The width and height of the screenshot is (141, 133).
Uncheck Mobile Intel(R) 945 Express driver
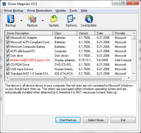(x=8, y=60)
